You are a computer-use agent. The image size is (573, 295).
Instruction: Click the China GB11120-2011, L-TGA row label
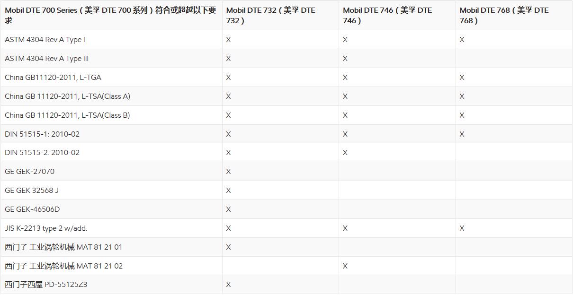[x=53, y=78]
